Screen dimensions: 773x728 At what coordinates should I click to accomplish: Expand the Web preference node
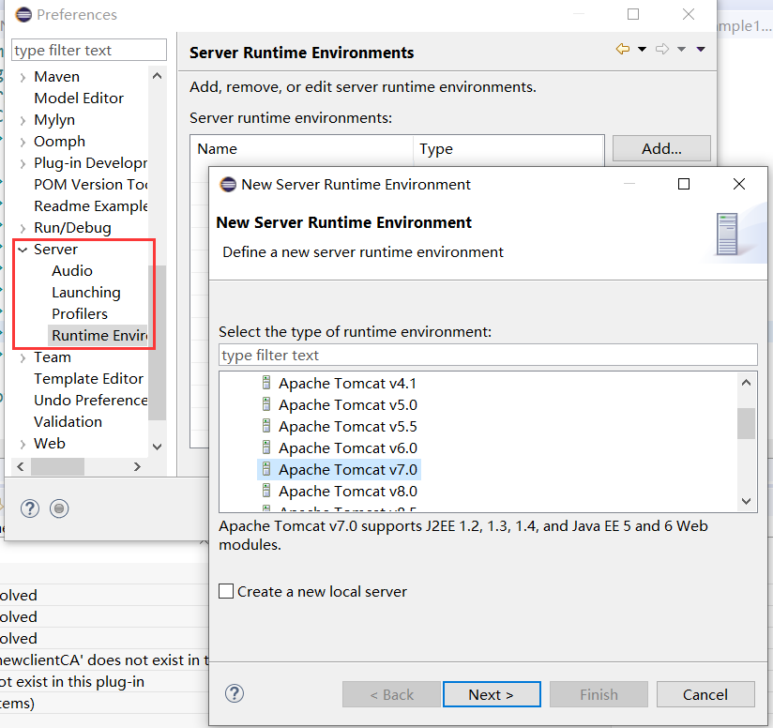pos(23,444)
